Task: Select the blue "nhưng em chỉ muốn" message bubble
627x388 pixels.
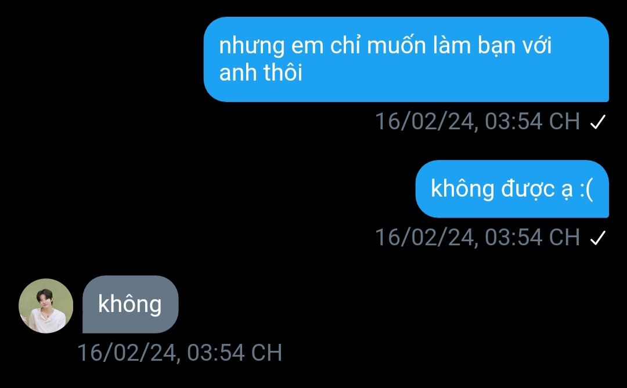Action: pos(406,59)
